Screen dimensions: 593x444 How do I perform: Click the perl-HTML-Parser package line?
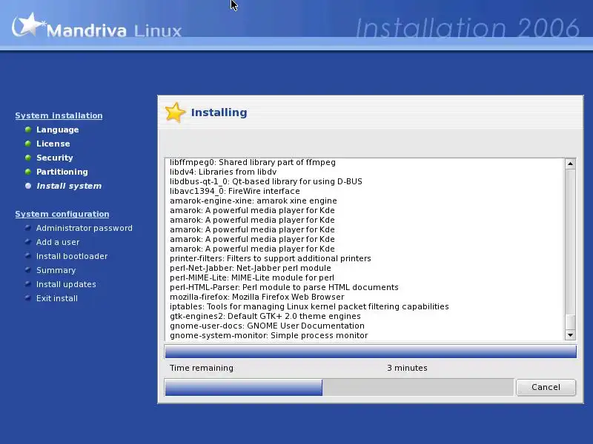point(284,287)
